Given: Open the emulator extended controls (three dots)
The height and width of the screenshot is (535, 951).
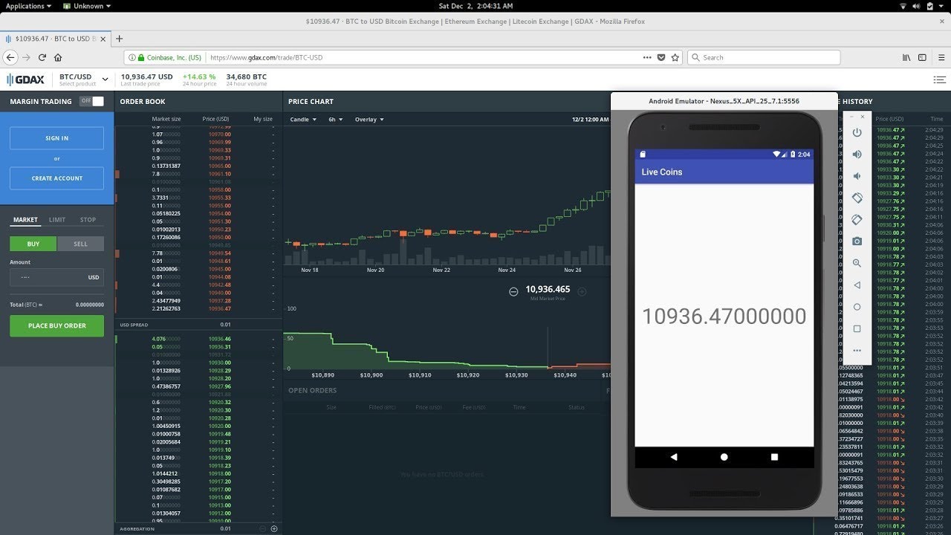Looking at the screenshot, I should tap(857, 350).
